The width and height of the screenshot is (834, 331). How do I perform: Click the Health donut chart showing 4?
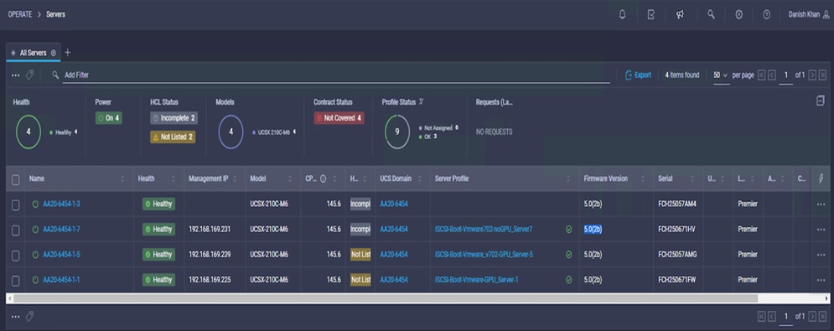point(28,132)
